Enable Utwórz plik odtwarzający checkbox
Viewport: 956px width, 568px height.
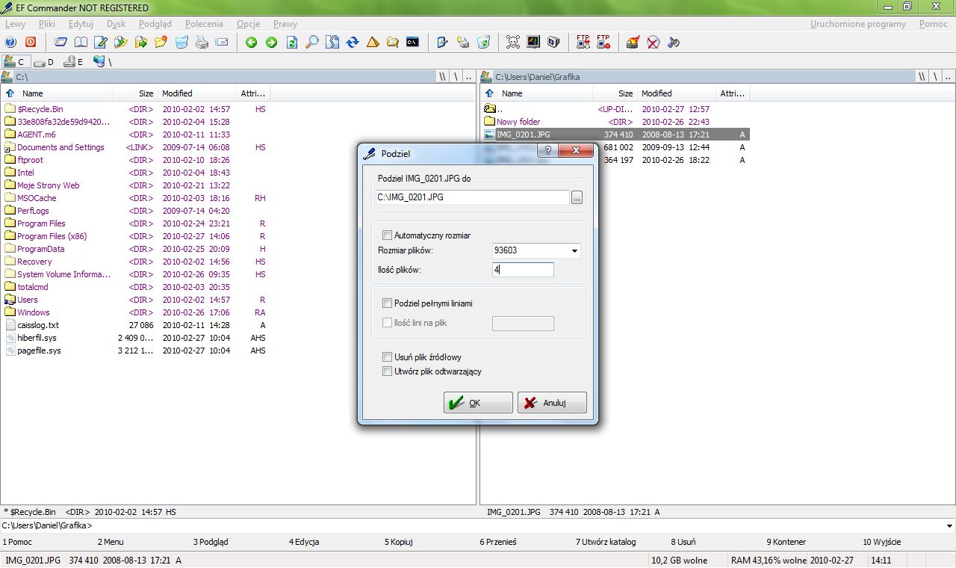387,371
